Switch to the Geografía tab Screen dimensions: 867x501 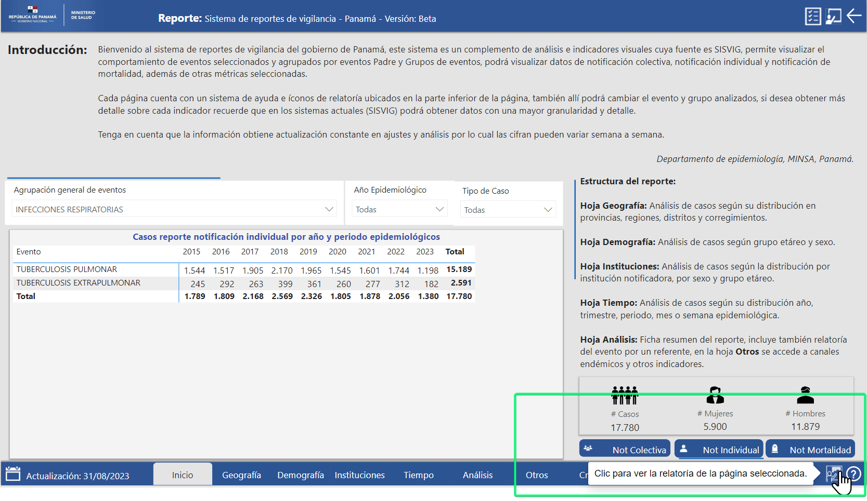[x=241, y=475]
